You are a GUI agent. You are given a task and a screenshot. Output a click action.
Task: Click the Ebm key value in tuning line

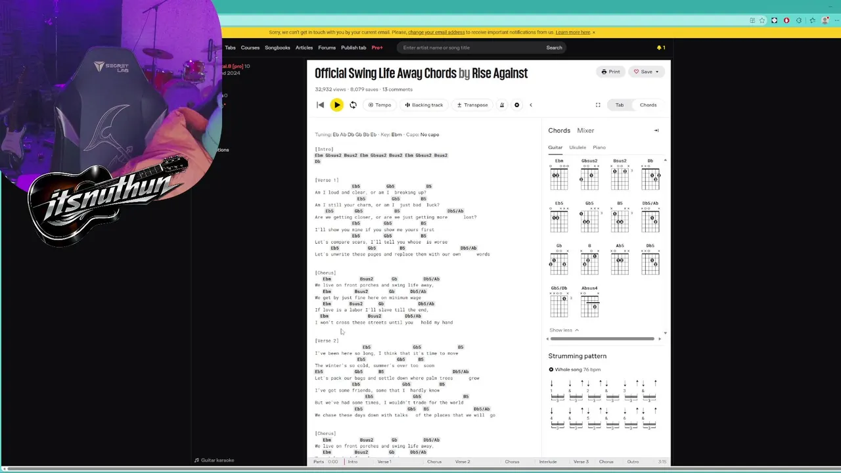(x=397, y=135)
